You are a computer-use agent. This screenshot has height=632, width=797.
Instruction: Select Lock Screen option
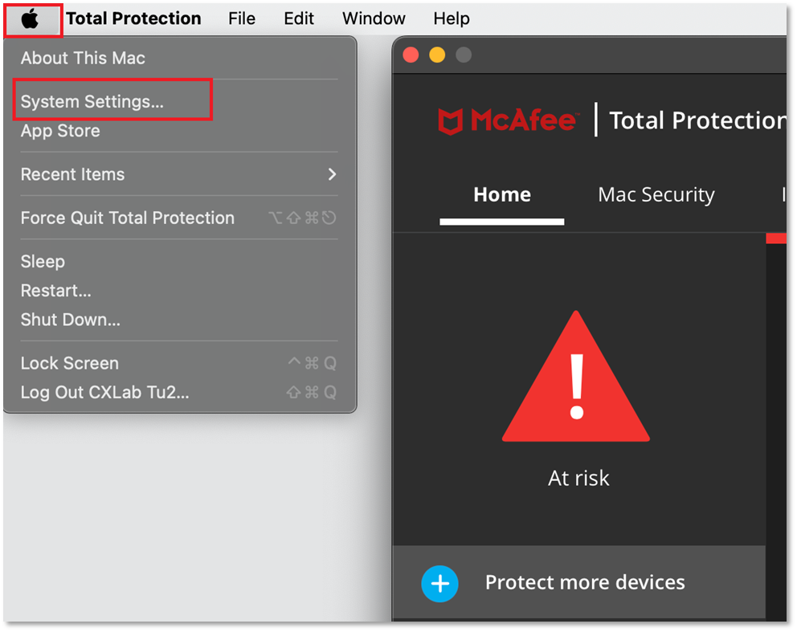tap(70, 363)
